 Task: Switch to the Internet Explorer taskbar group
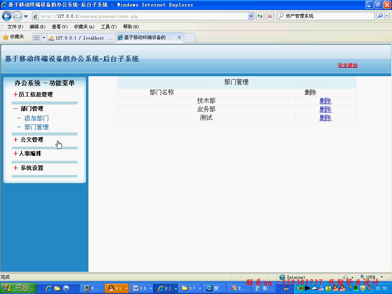click(x=166, y=289)
